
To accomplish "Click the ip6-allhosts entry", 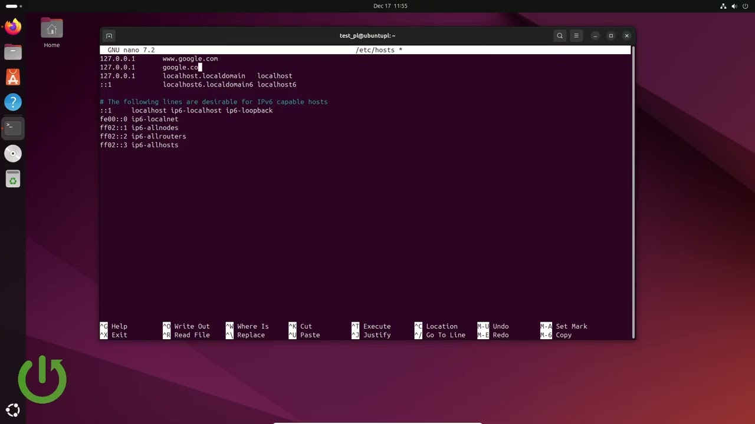I will (155, 145).
